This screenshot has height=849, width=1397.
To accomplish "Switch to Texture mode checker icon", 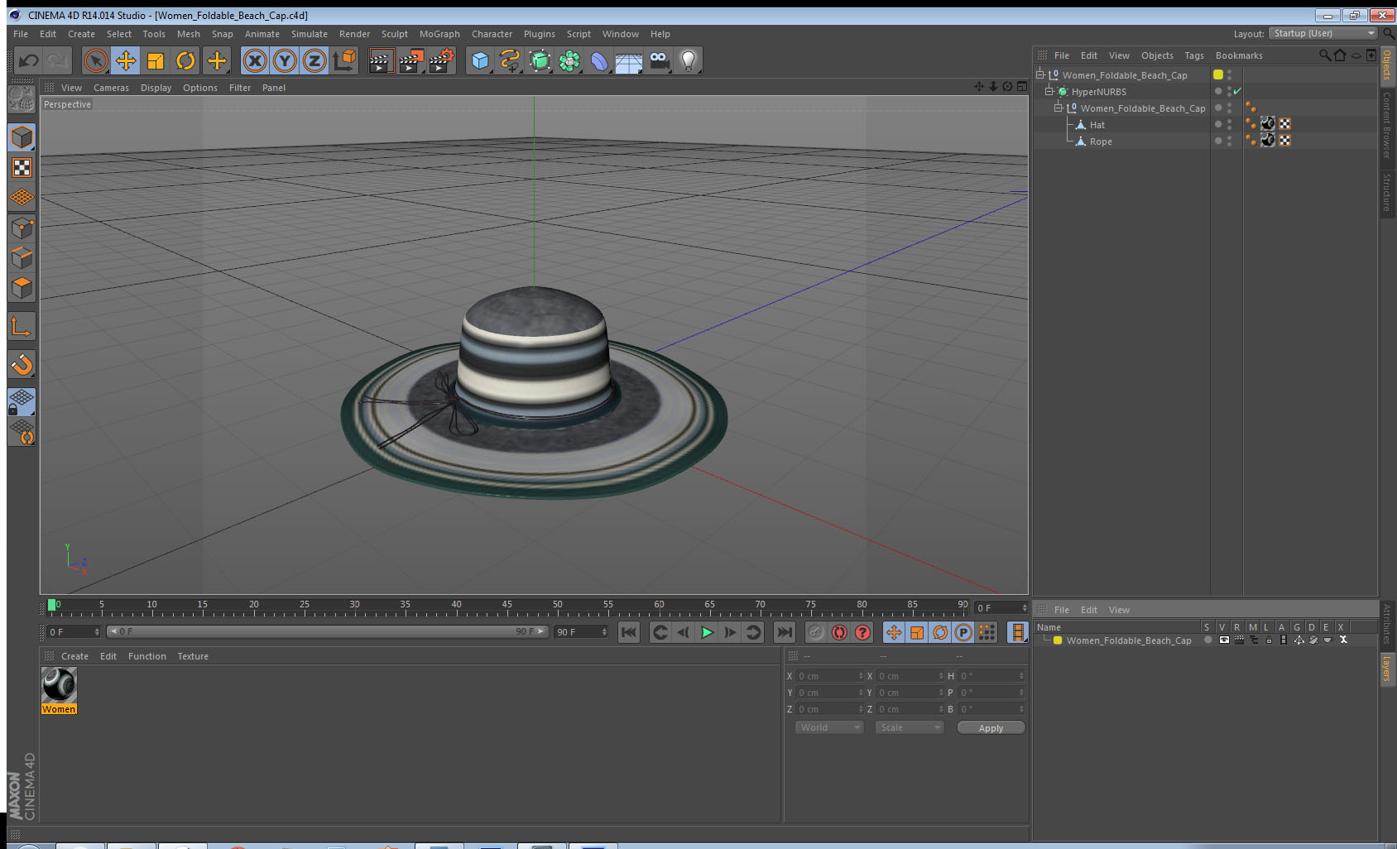I will 22,168.
